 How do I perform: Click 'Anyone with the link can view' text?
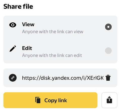[x=53, y=32]
